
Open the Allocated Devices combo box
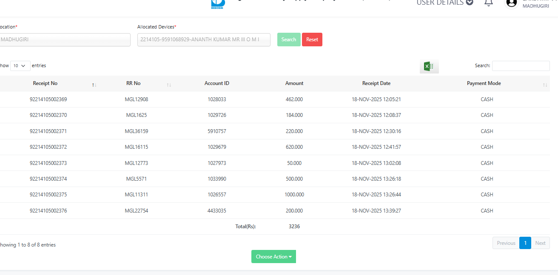pyautogui.click(x=204, y=40)
